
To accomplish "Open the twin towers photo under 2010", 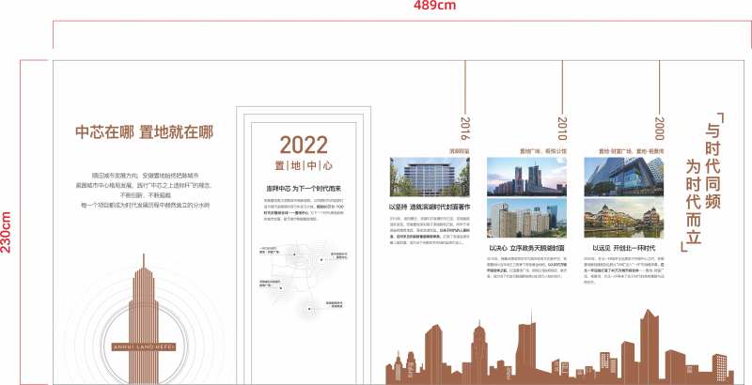I will click(526, 177).
